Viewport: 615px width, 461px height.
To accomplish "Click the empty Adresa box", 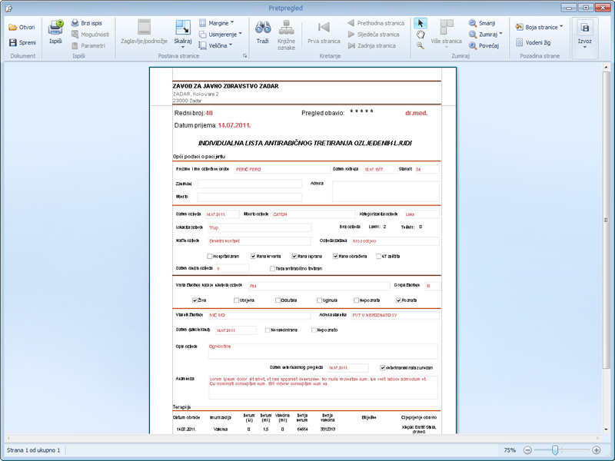I will (386, 191).
